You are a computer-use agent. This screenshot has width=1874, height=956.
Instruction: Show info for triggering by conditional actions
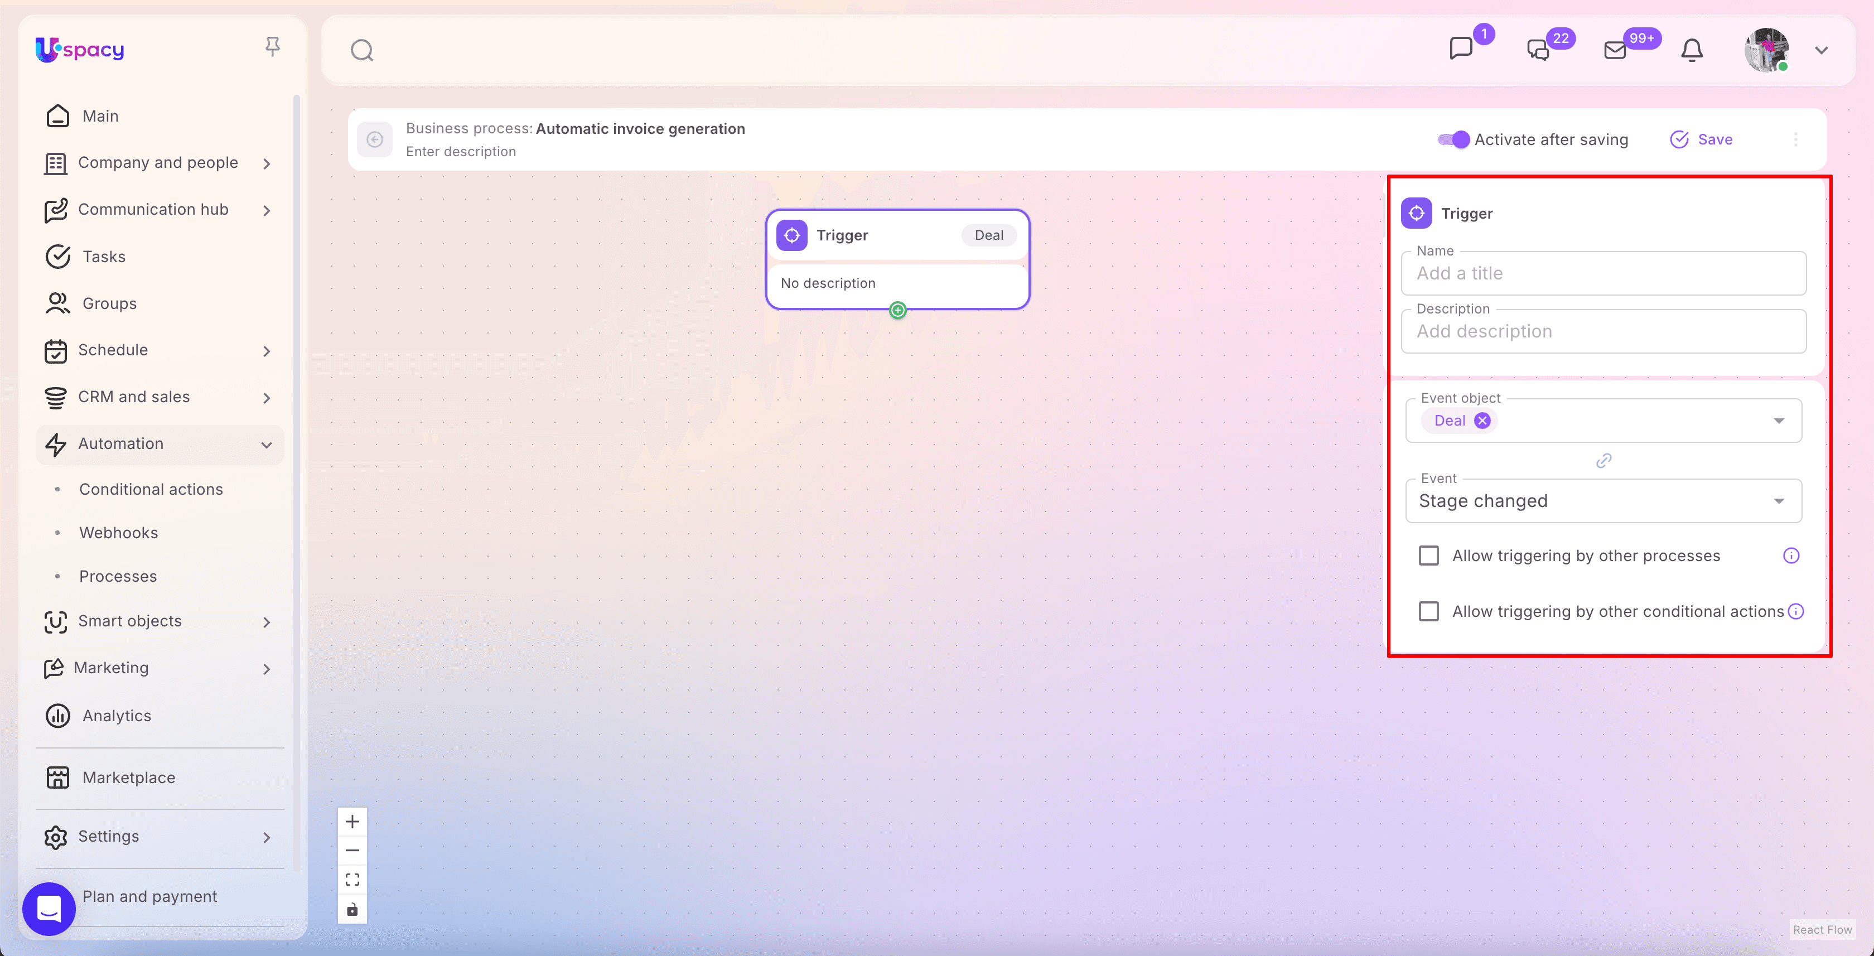1795,611
